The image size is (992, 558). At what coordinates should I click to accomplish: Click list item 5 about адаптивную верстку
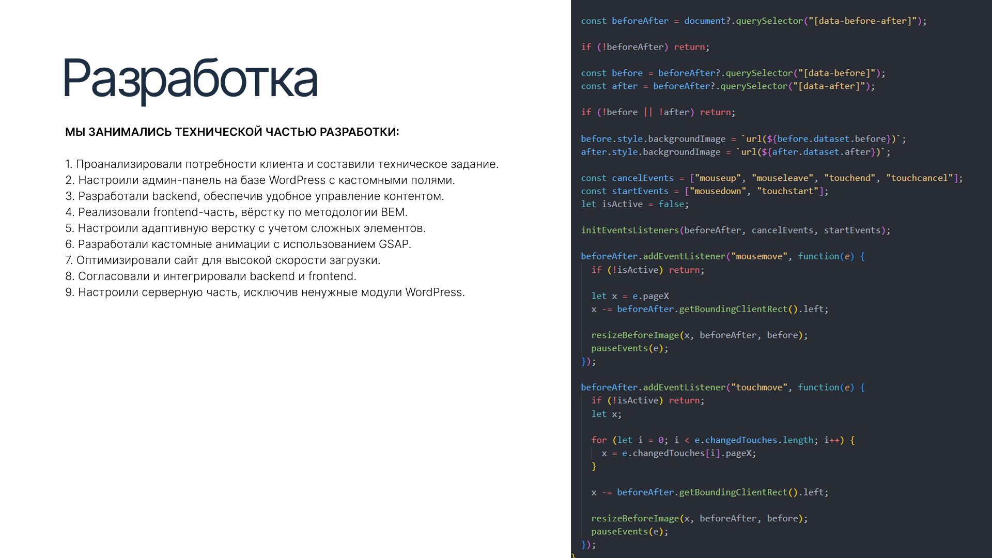tap(245, 228)
